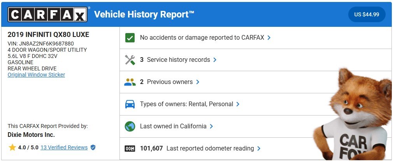Image resolution: width=393 pixels, height=161 pixels.
Task: Click the gold star rating icon
Action: pos(12,147)
